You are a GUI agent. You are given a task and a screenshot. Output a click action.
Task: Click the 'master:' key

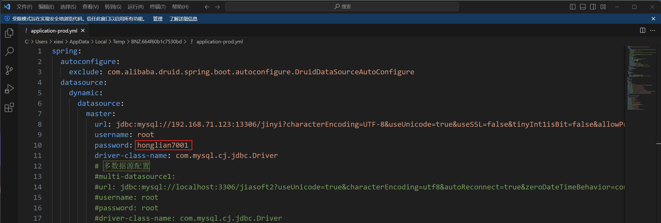pyautogui.click(x=101, y=114)
